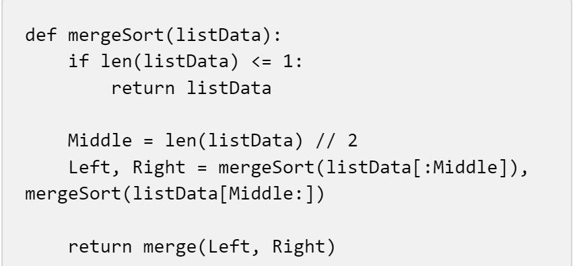The height and width of the screenshot is (266, 575).
Task: Click the def keyword on the first line
Action: pos(40,36)
